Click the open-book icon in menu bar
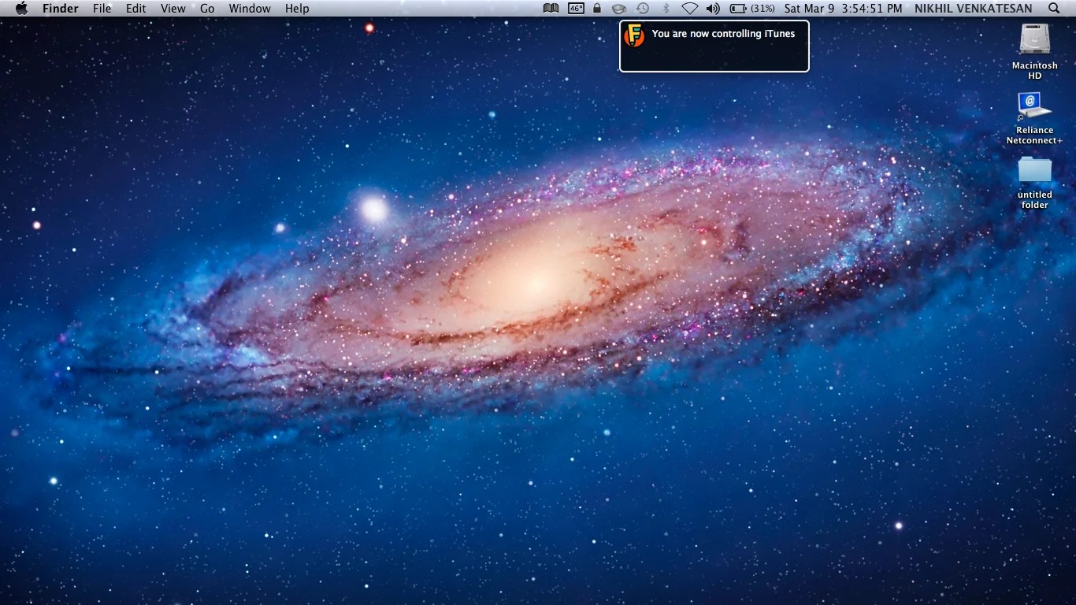Image resolution: width=1076 pixels, height=605 pixels. tap(551, 9)
